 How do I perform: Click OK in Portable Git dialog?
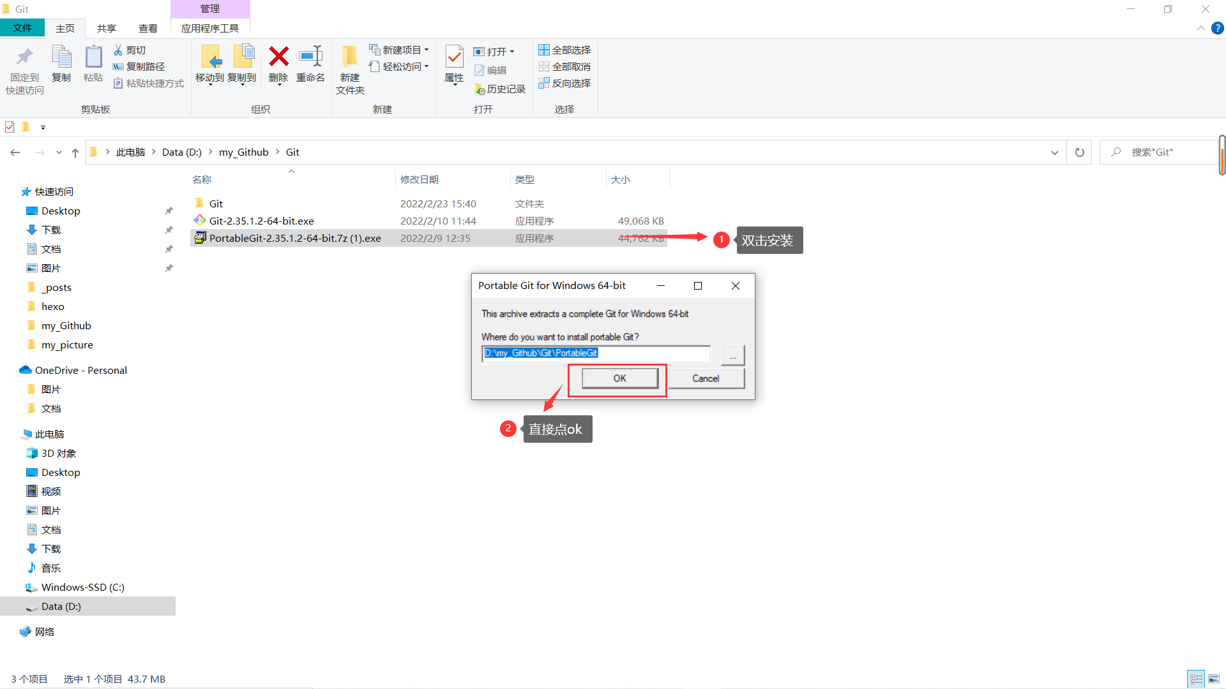click(x=619, y=378)
